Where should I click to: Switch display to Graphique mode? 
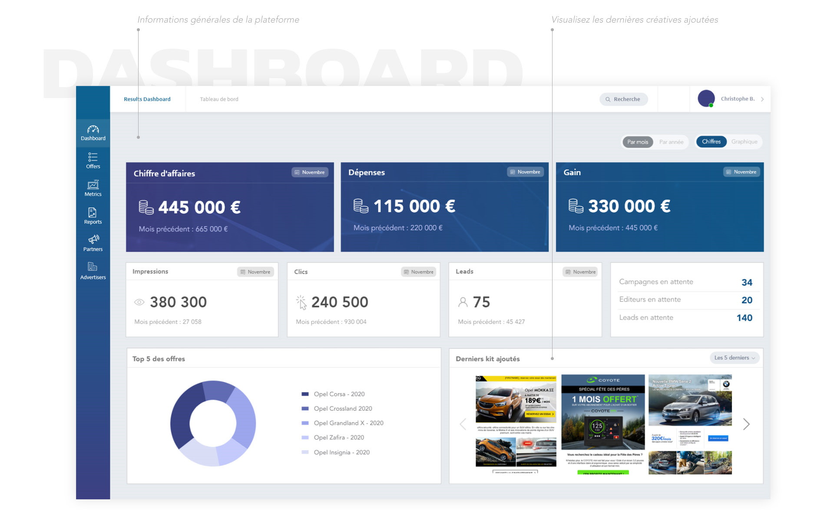(x=744, y=142)
